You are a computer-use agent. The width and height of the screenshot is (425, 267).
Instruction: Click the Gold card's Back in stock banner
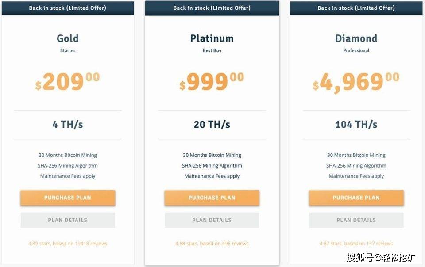(x=68, y=8)
